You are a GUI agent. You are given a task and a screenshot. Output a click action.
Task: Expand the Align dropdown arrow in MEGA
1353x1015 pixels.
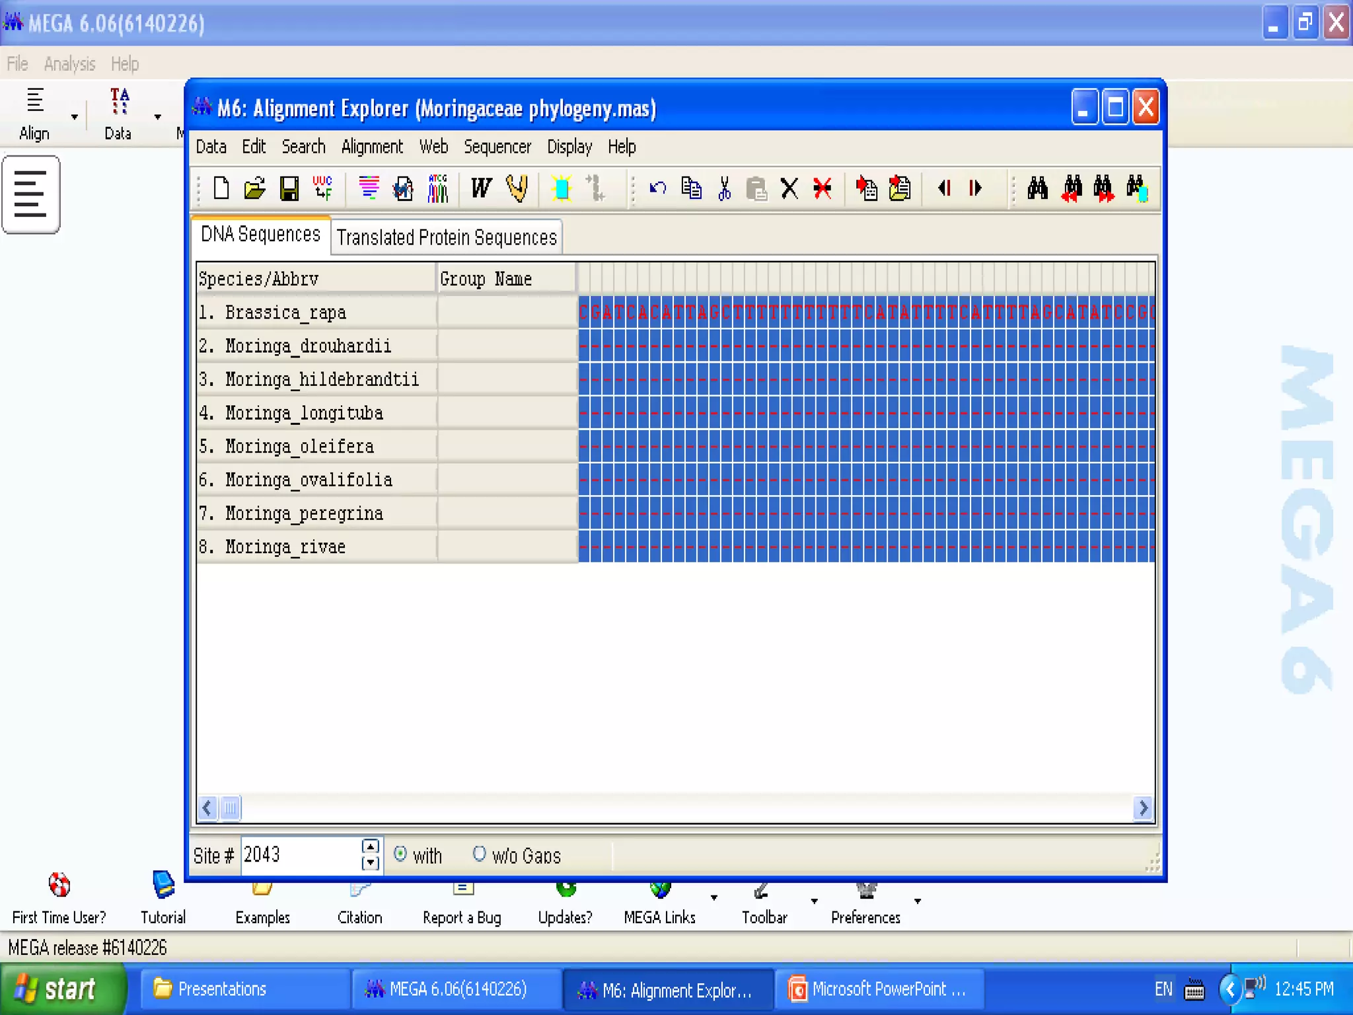[x=75, y=117]
